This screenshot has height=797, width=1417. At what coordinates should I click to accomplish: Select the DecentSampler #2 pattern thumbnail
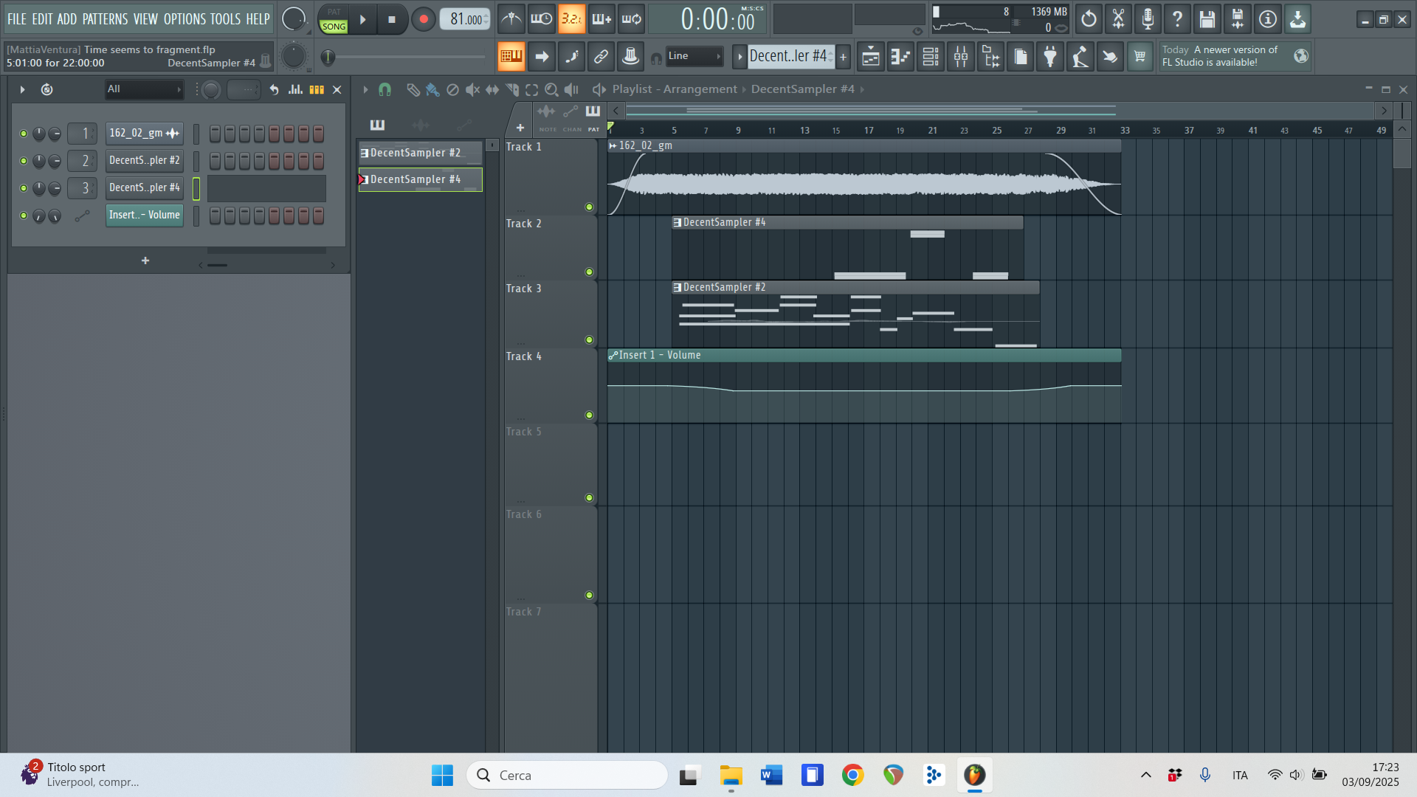(419, 153)
